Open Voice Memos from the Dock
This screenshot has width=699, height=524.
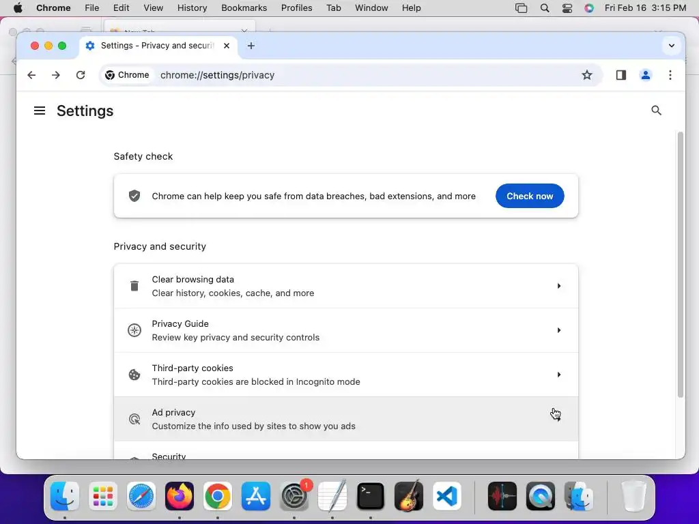[502, 496]
